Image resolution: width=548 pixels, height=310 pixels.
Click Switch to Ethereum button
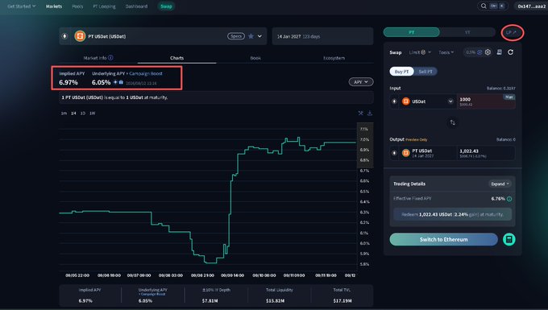click(443, 239)
